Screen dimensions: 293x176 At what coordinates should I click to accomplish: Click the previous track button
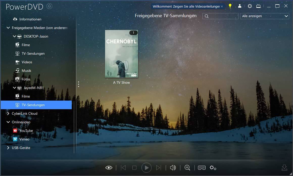pyautogui.click(x=123, y=168)
